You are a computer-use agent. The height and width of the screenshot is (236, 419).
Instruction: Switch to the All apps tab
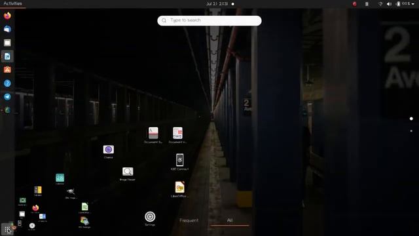click(x=230, y=220)
